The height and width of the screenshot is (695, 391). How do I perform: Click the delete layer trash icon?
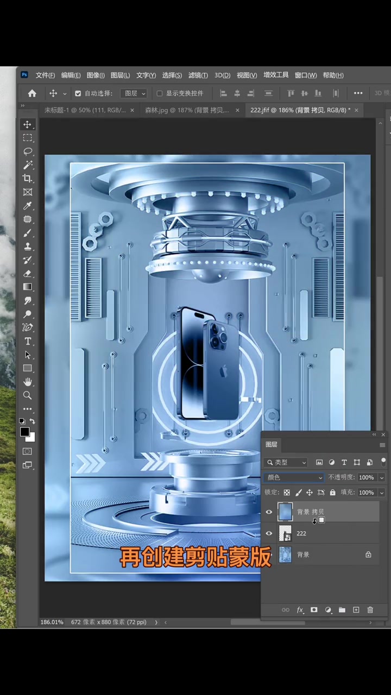(370, 610)
